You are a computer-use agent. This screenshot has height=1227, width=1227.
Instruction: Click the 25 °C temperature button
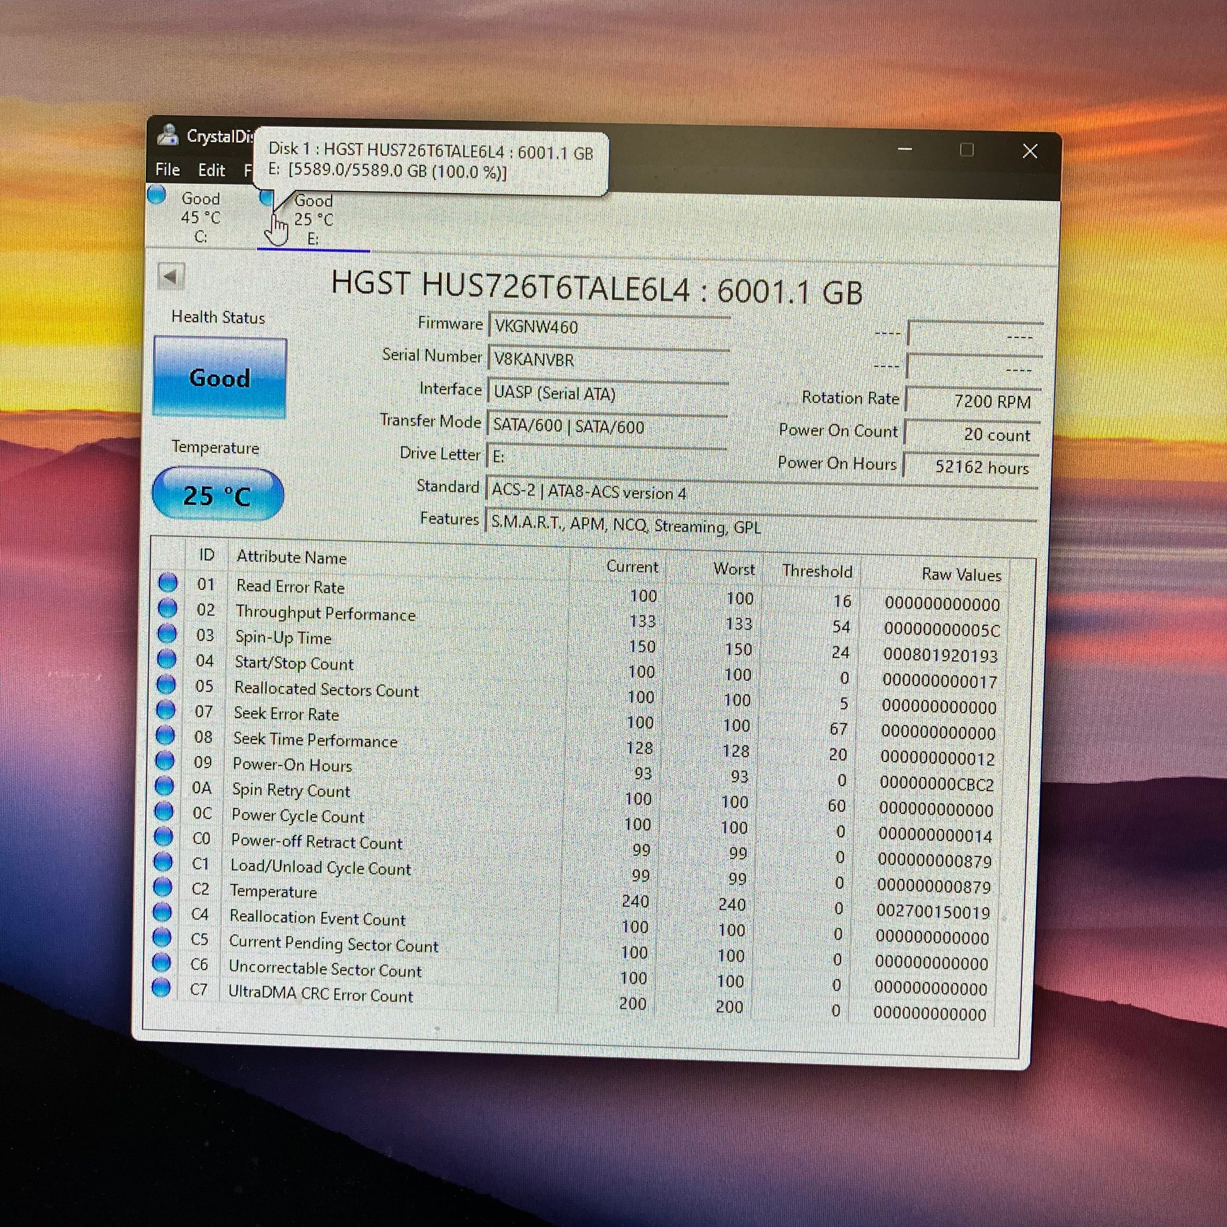217,495
